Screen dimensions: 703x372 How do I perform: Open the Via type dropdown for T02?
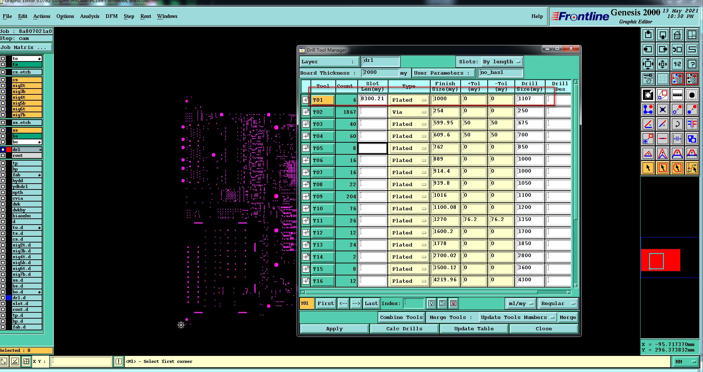[409, 112]
